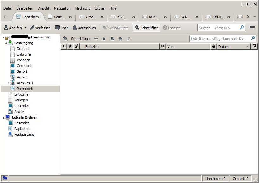Toggle the unread quick filter icon
Viewport: 259px width, 183px height.
[96, 39]
